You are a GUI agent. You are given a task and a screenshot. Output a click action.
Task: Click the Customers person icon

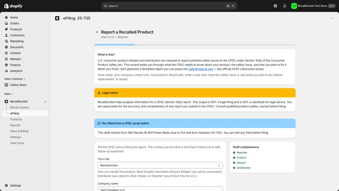click(6, 35)
